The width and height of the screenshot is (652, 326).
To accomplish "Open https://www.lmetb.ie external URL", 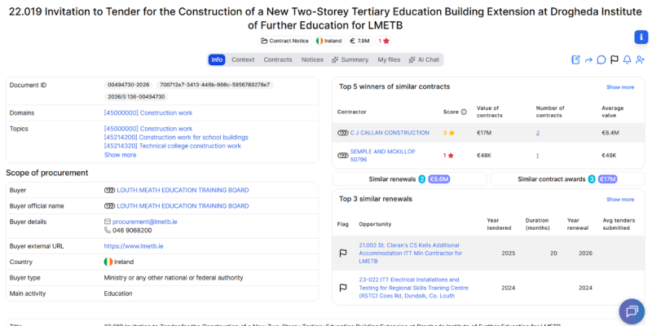I will click(134, 246).
